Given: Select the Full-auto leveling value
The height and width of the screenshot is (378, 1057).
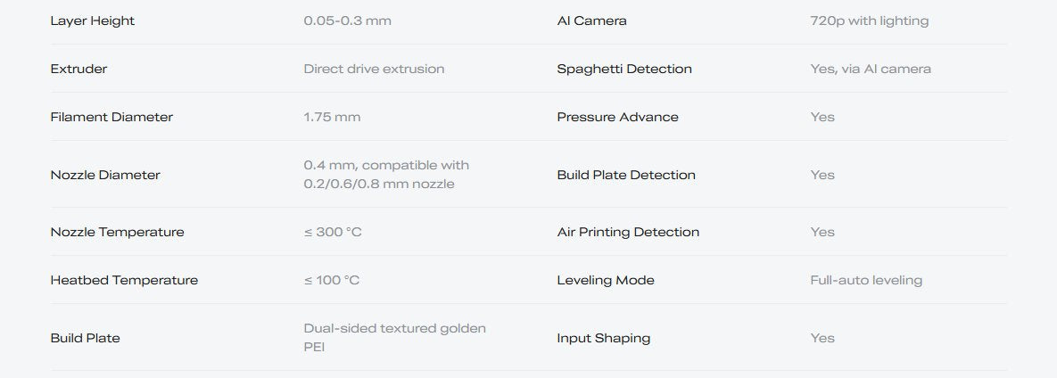Looking at the screenshot, I should tap(866, 280).
